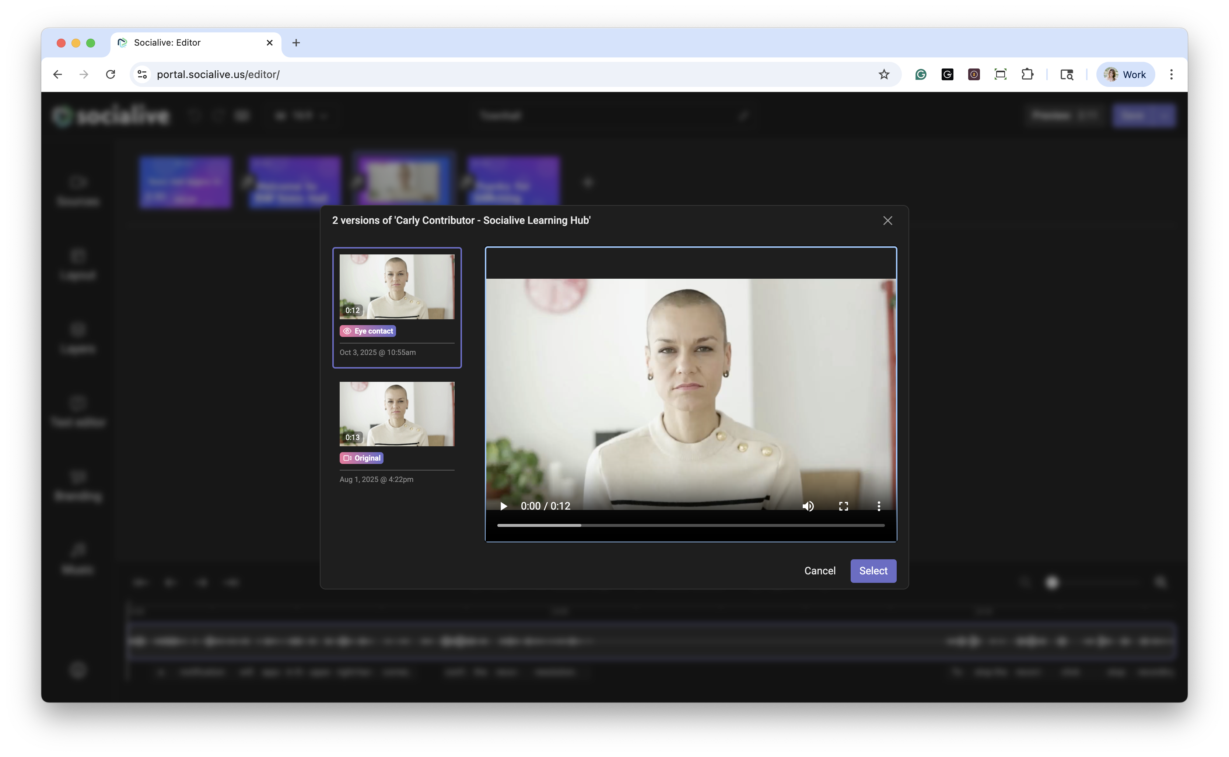Mute the video player volume
Viewport: 1229px width, 757px height.
coord(807,506)
